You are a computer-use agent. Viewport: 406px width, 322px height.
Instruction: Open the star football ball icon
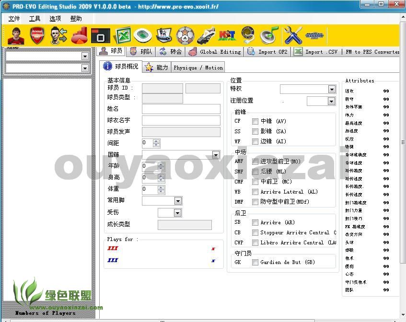tap(185, 35)
